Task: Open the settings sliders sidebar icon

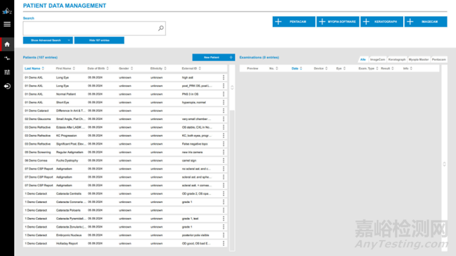Action: point(7,72)
